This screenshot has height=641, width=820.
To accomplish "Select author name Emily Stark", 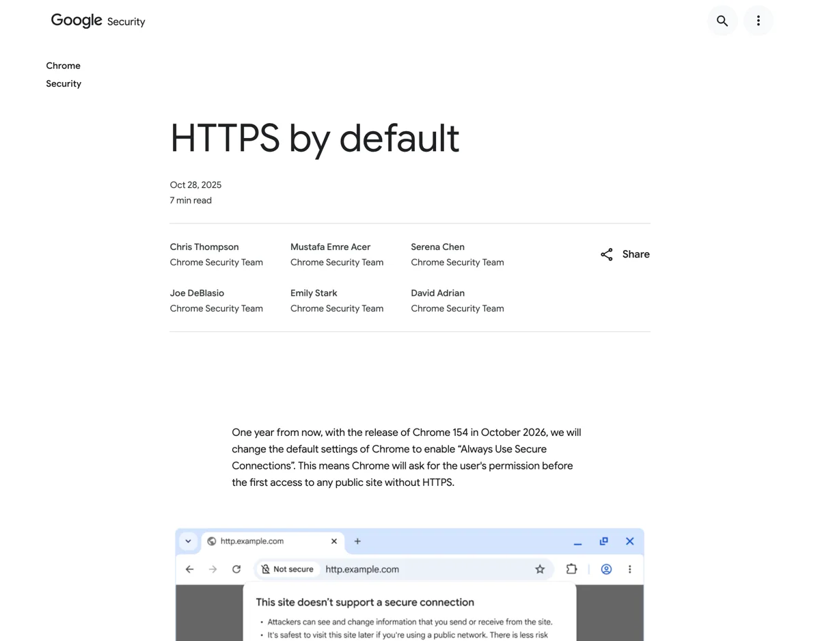I will (x=314, y=293).
